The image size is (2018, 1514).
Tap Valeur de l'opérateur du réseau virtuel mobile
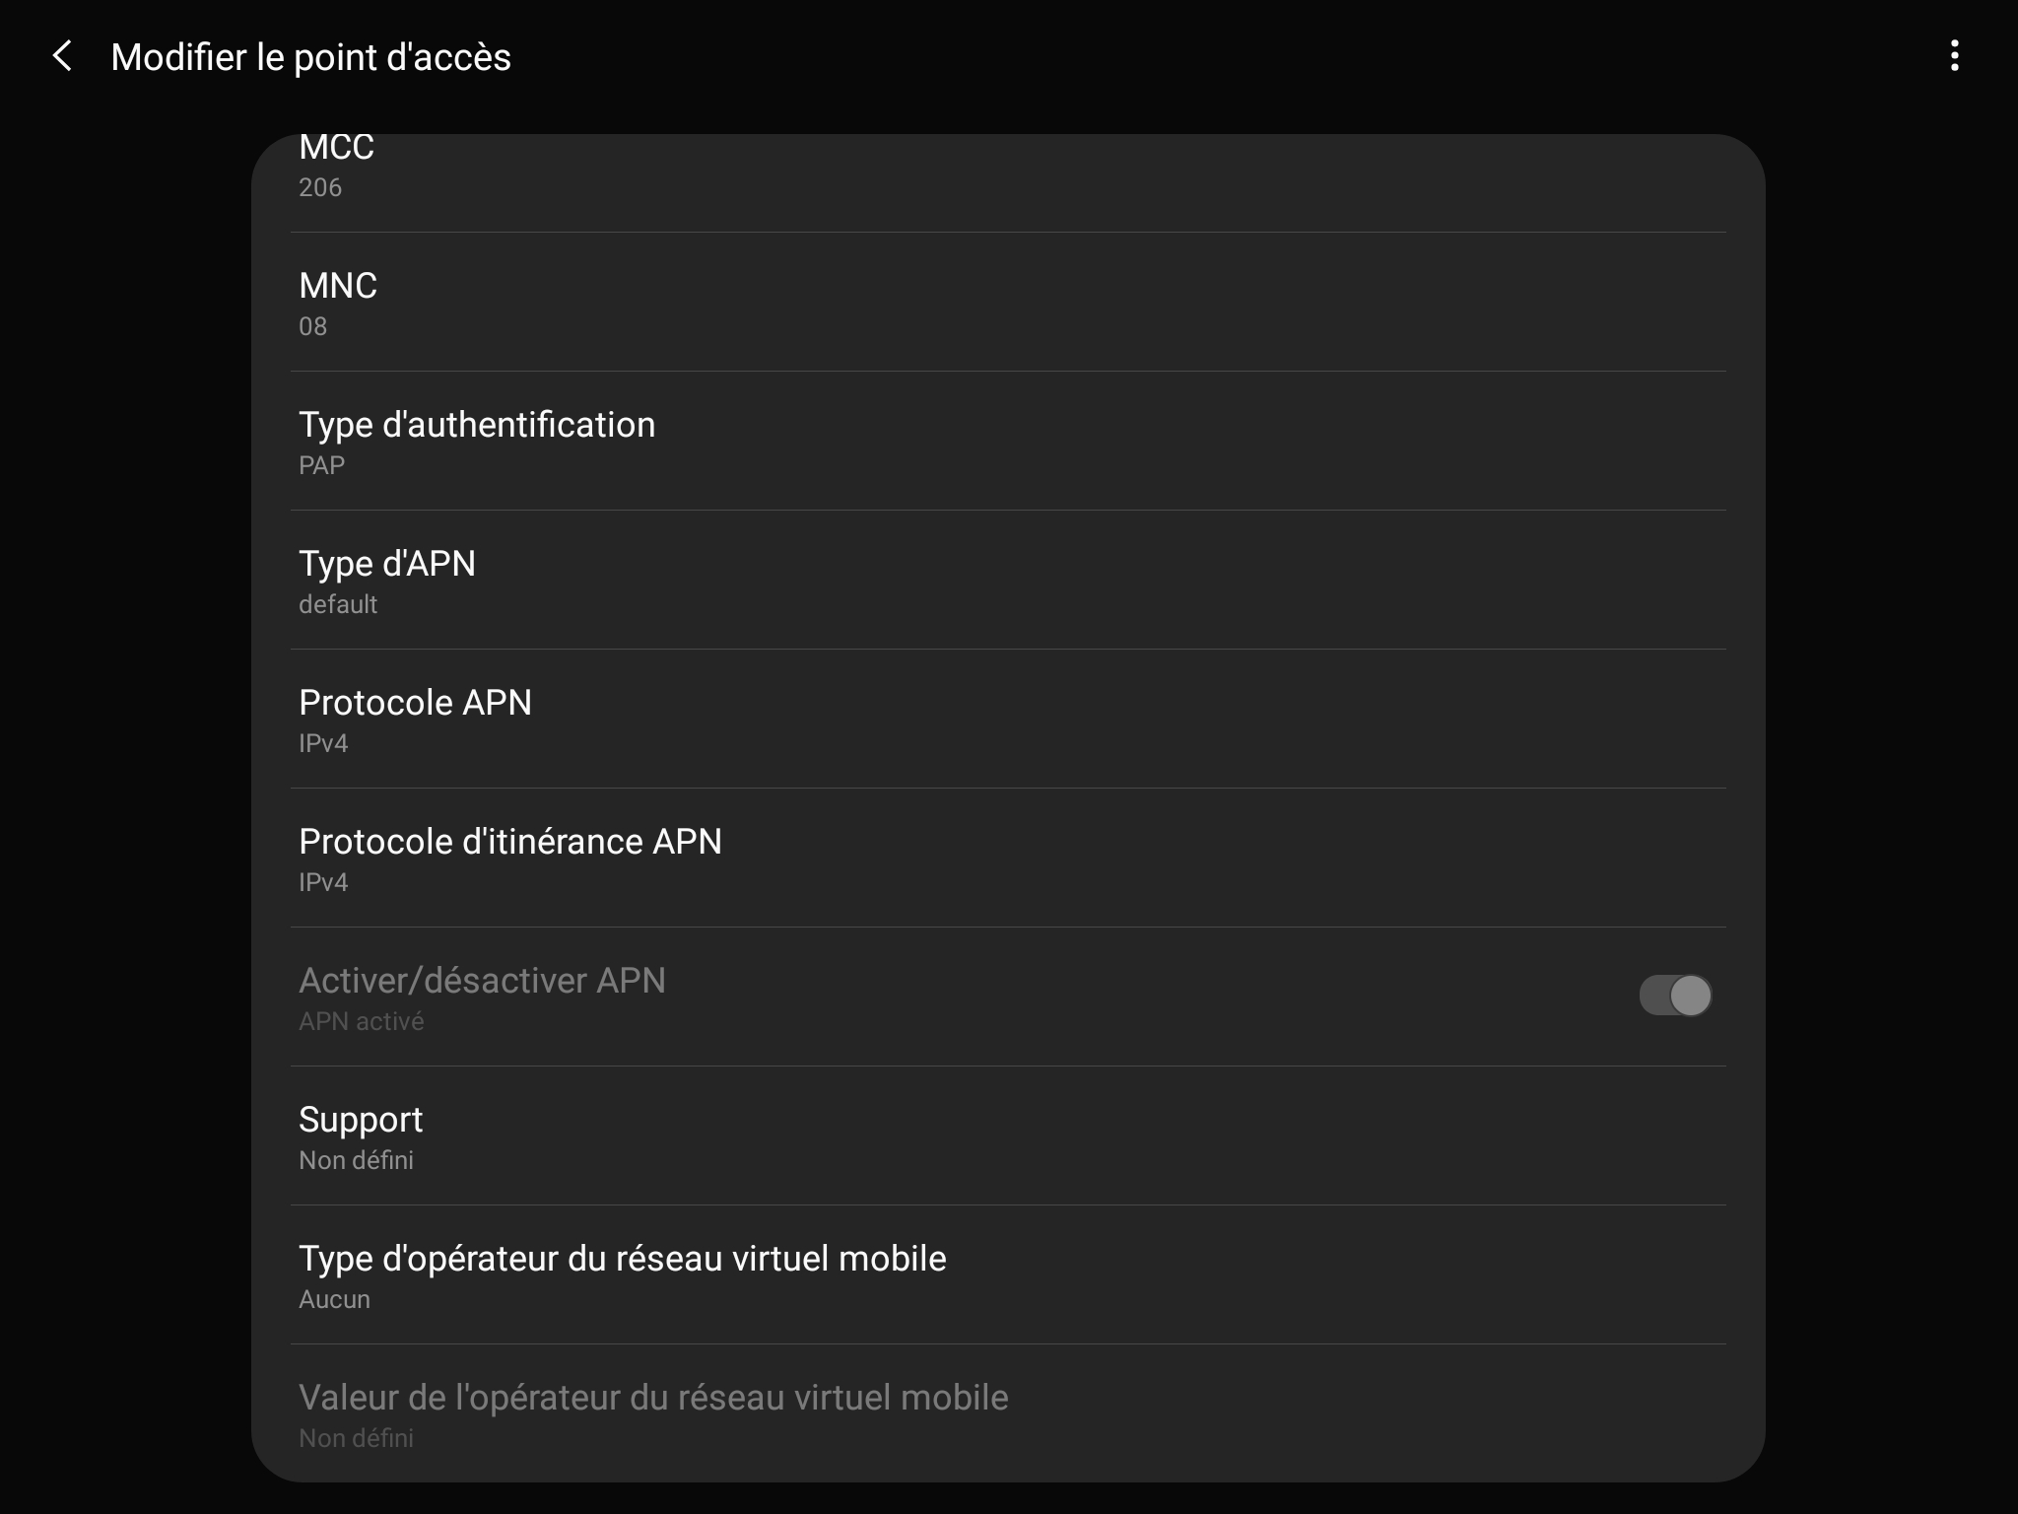pyautogui.click(x=1007, y=1414)
